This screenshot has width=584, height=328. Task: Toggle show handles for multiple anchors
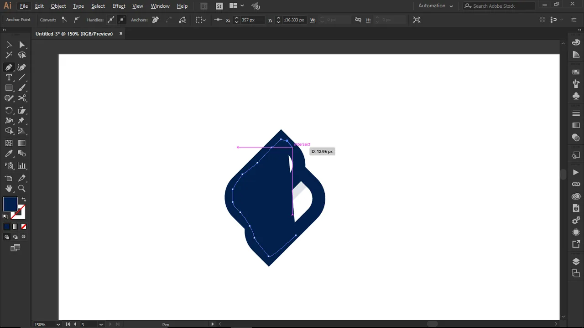point(111,20)
